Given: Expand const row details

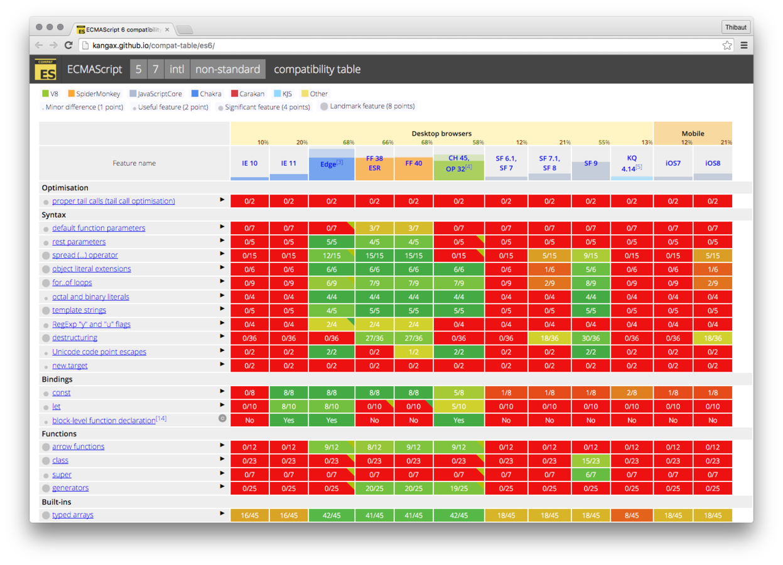Looking at the screenshot, I should [222, 392].
